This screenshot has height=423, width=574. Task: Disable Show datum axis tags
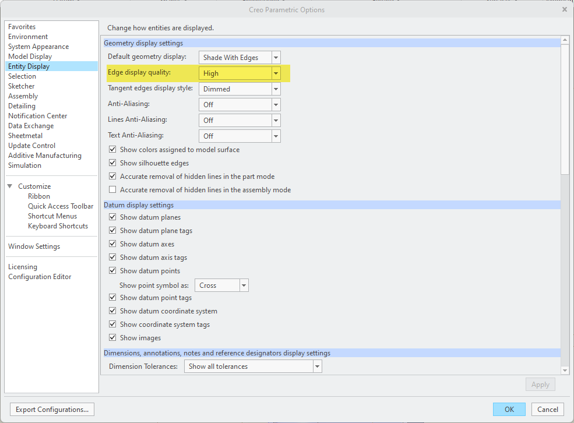112,258
